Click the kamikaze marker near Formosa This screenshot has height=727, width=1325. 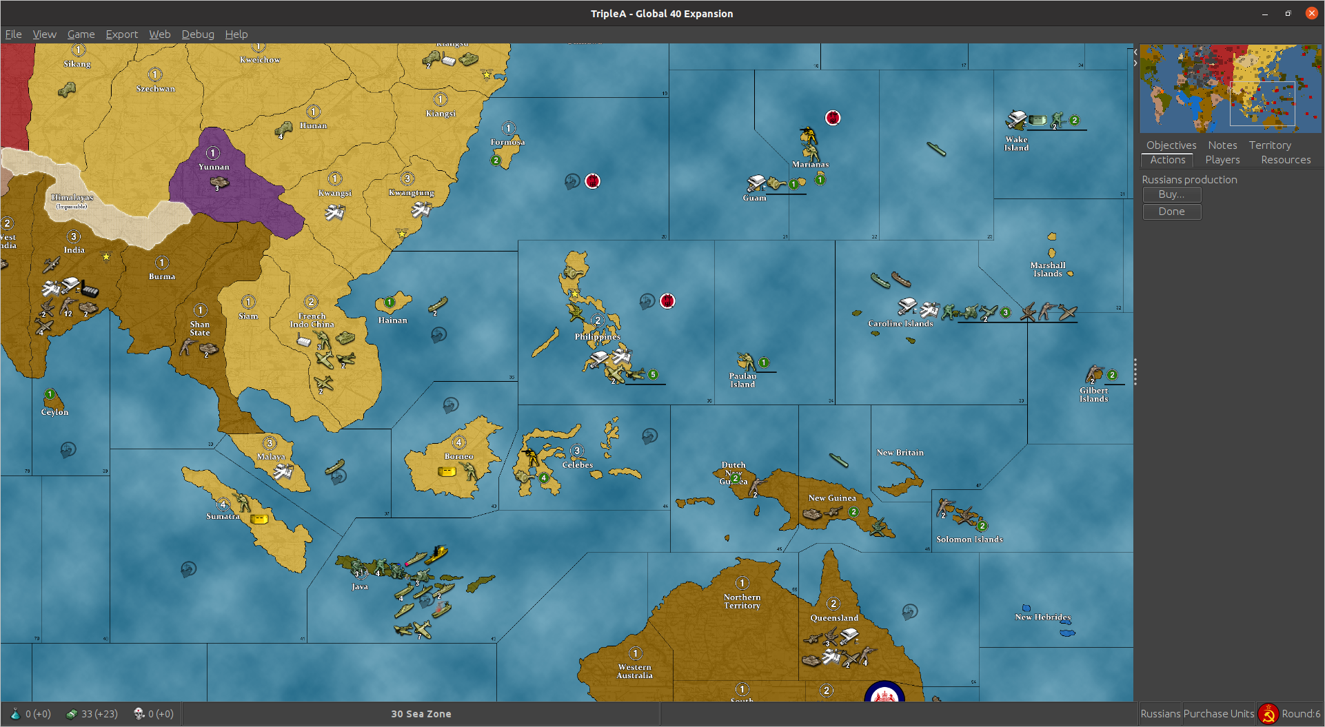pos(592,181)
